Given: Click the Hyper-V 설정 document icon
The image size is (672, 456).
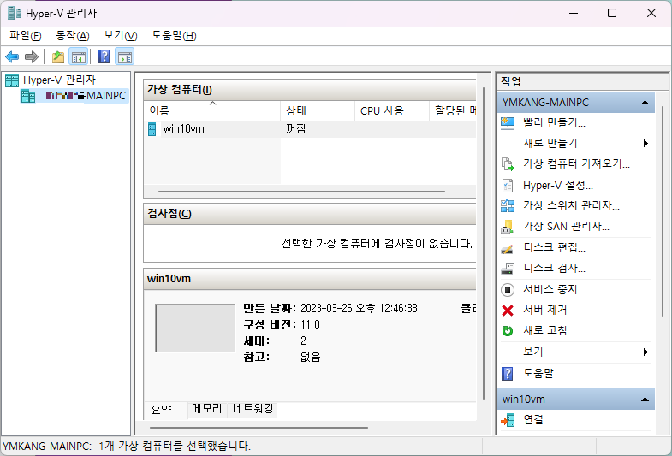Looking at the screenshot, I should (x=508, y=186).
